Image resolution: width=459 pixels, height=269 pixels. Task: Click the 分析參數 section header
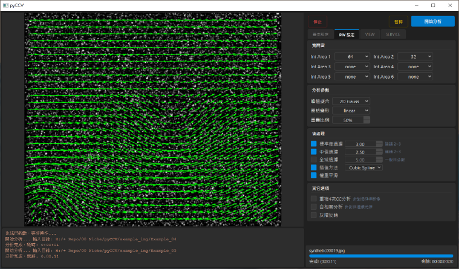click(x=320, y=90)
